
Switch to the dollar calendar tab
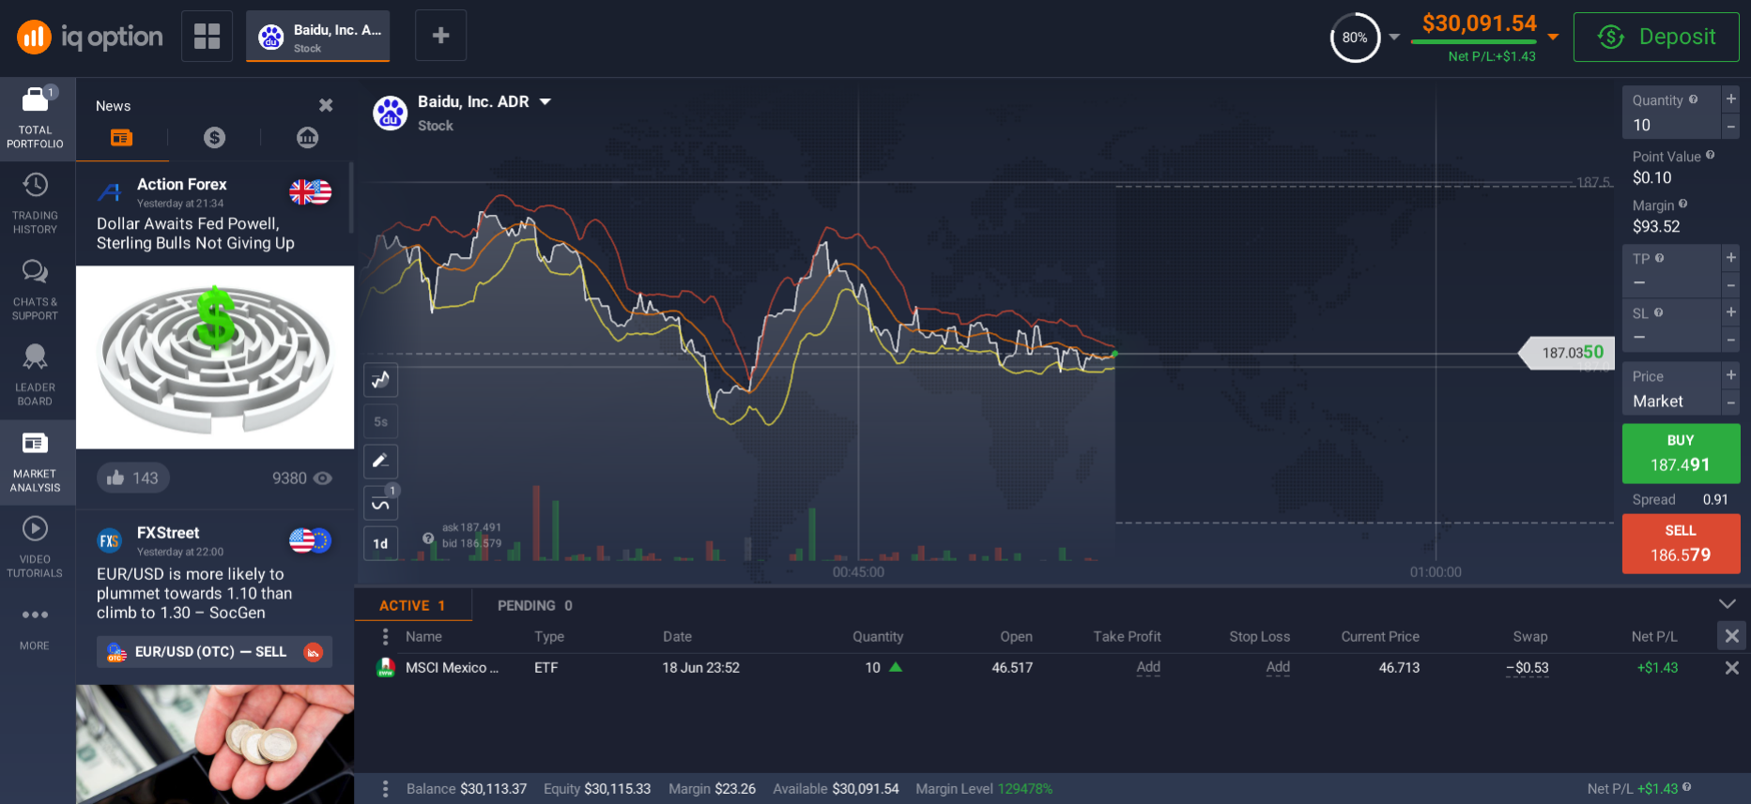click(214, 138)
